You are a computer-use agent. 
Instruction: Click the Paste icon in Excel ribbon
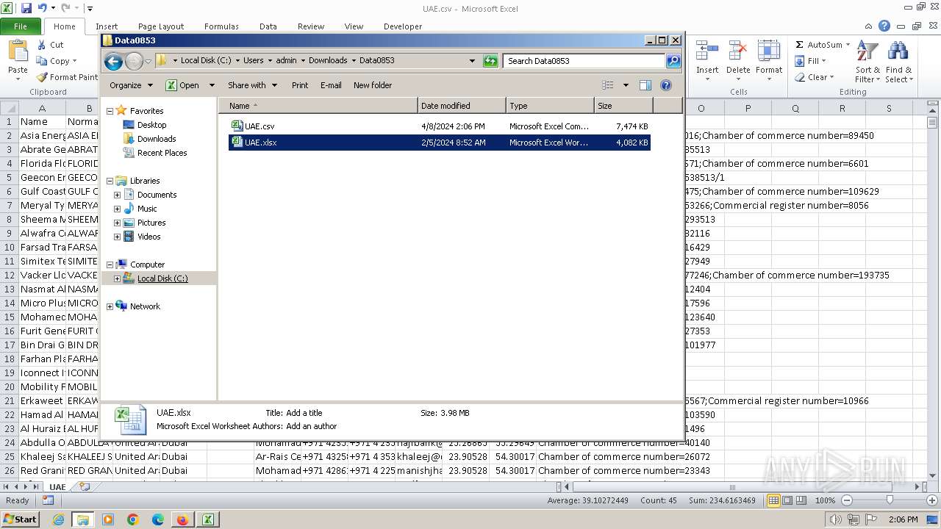(18, 53)
